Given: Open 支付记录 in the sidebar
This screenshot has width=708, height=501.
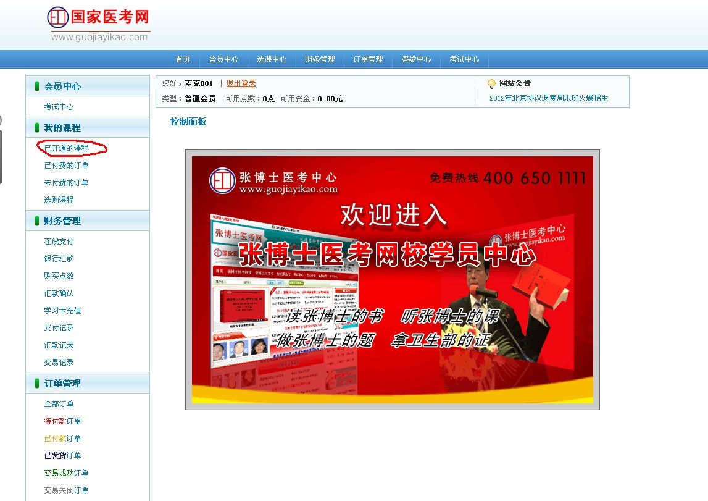Looking at the screenshot, I should click(x=59, y=327).
